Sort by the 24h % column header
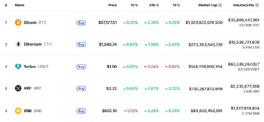Viewport: 264px width, 122px height. tap(154, 5)
